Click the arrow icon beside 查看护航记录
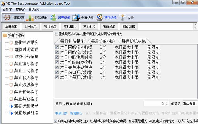The width and height of the screenshot is (198, 124). point(11,106)
